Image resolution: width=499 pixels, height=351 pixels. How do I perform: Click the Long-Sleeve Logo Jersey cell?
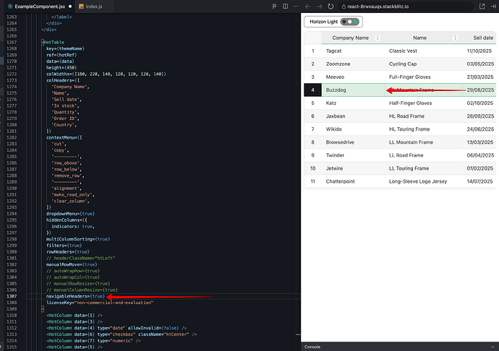click(424, 181)
